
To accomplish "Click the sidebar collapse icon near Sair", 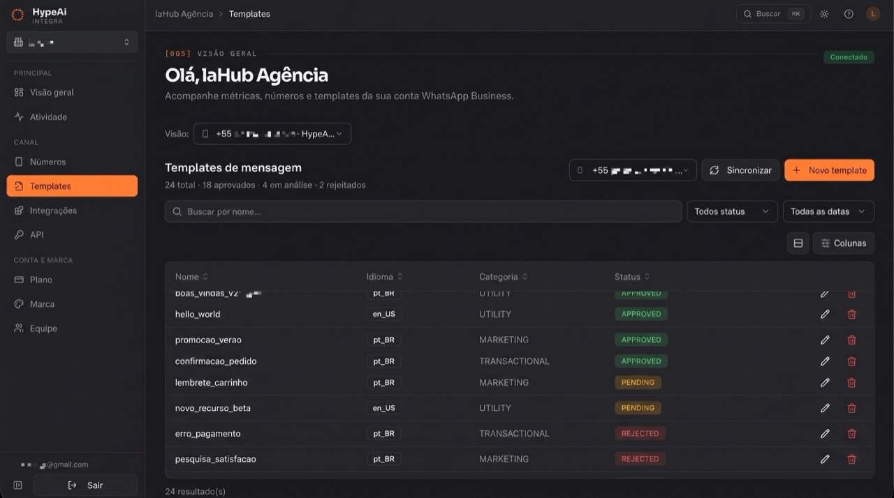I will point(17,485).
